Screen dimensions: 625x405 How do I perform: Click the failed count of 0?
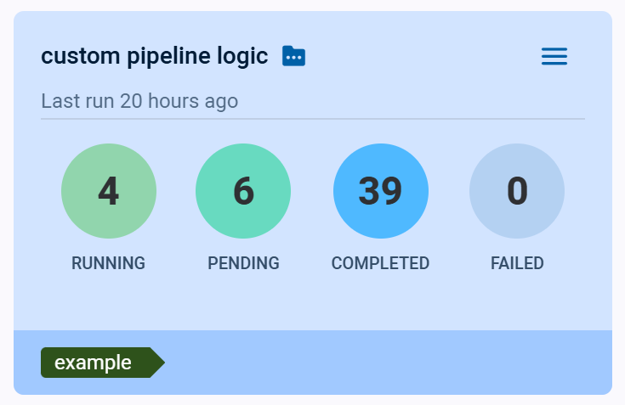517,191
